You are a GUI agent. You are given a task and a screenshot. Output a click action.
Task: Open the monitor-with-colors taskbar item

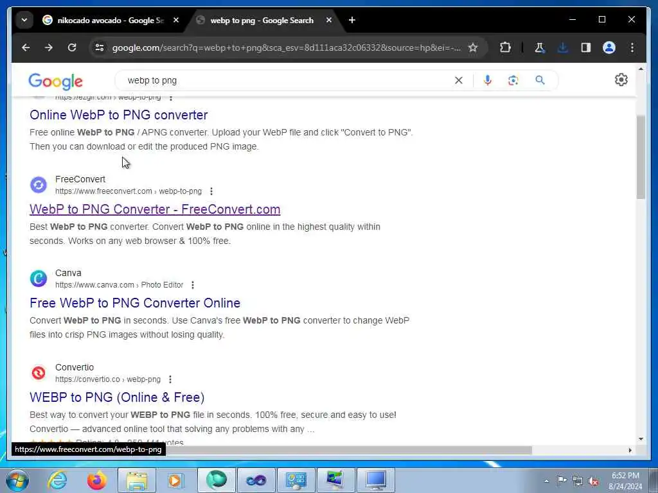(x=335, y=480)
